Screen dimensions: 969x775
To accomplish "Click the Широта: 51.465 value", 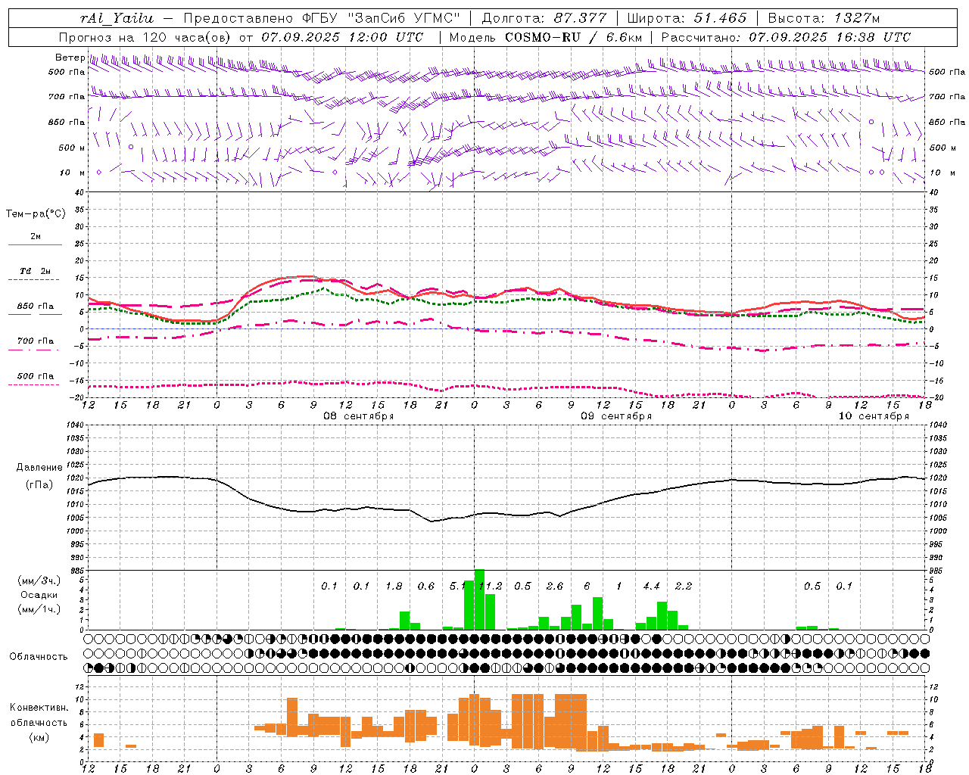I will 687,18.
